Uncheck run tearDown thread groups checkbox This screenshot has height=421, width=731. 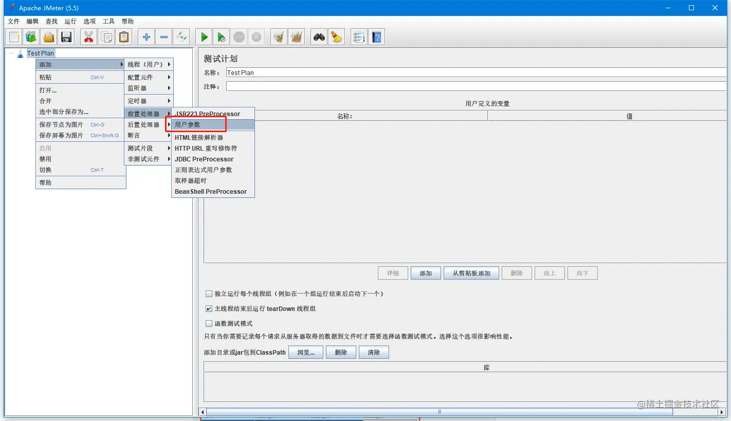(x=209, y=309)
